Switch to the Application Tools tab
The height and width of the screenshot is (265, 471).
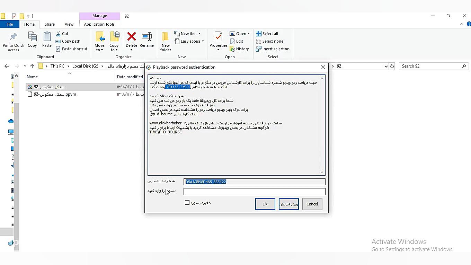[x=99, y=24]
